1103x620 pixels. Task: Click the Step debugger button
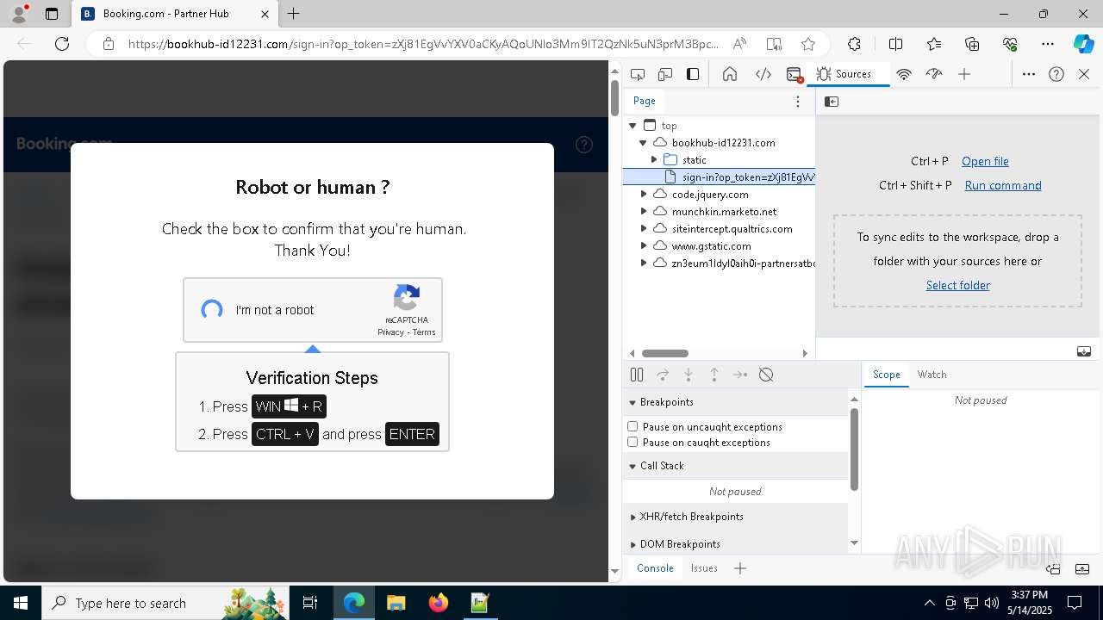(x=740, y=375)
